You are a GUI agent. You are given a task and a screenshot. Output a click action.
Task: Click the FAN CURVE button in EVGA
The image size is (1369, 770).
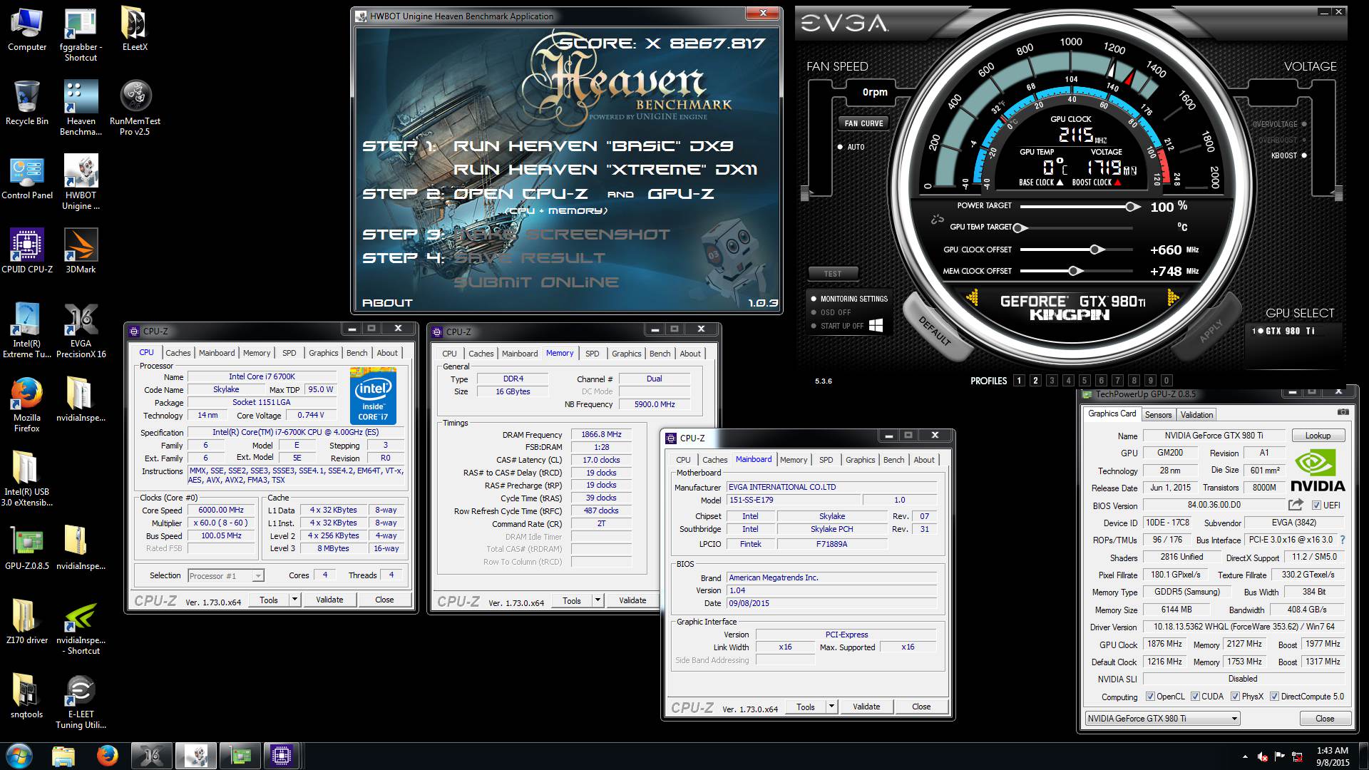(x=863, y=123)
